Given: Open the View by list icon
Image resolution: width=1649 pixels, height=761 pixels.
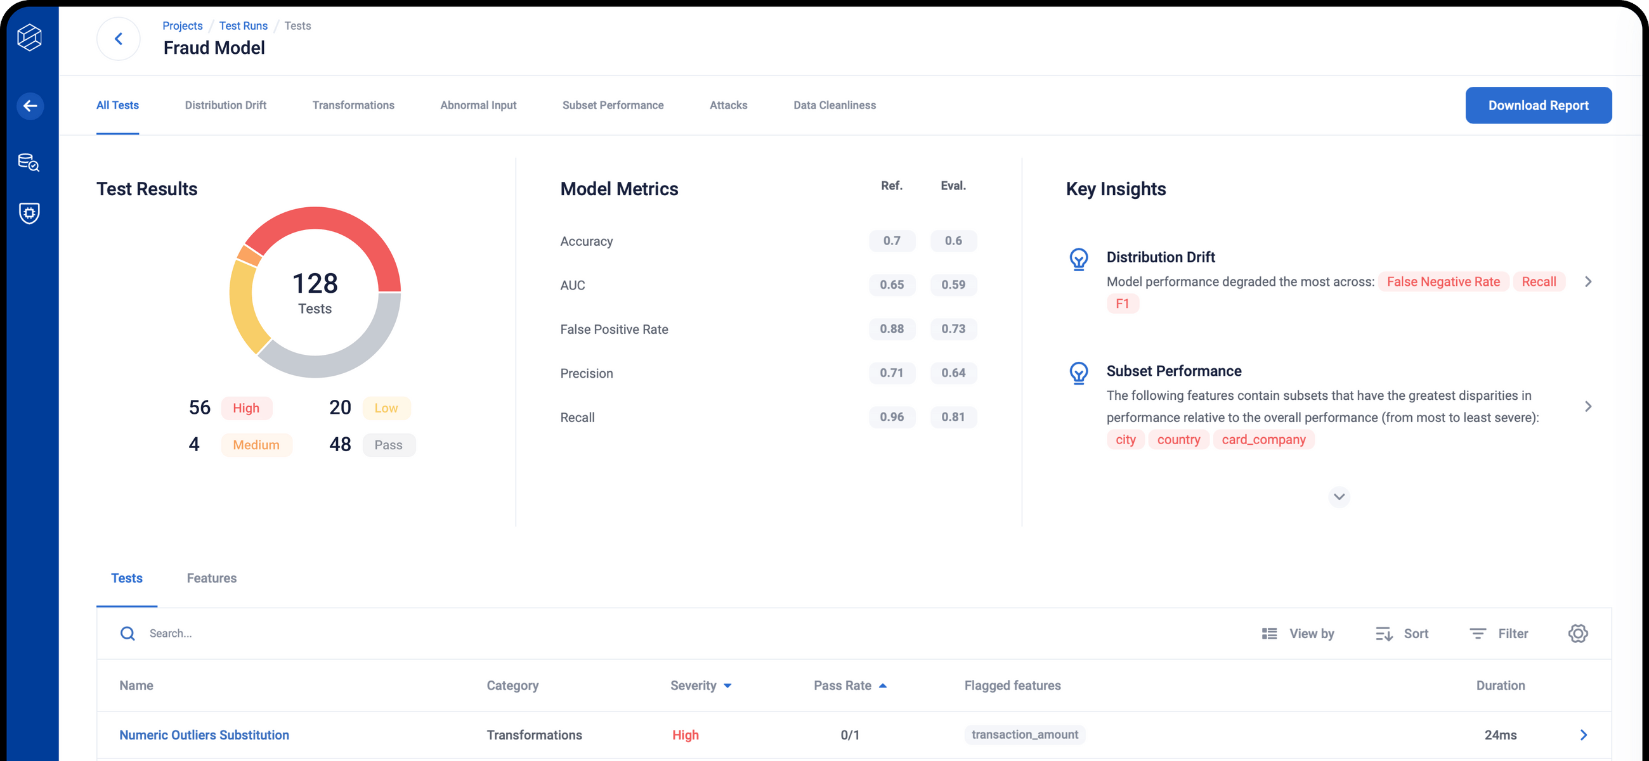Looking at the screenshot, I should pyautogui.click(x=1268, y=633).
